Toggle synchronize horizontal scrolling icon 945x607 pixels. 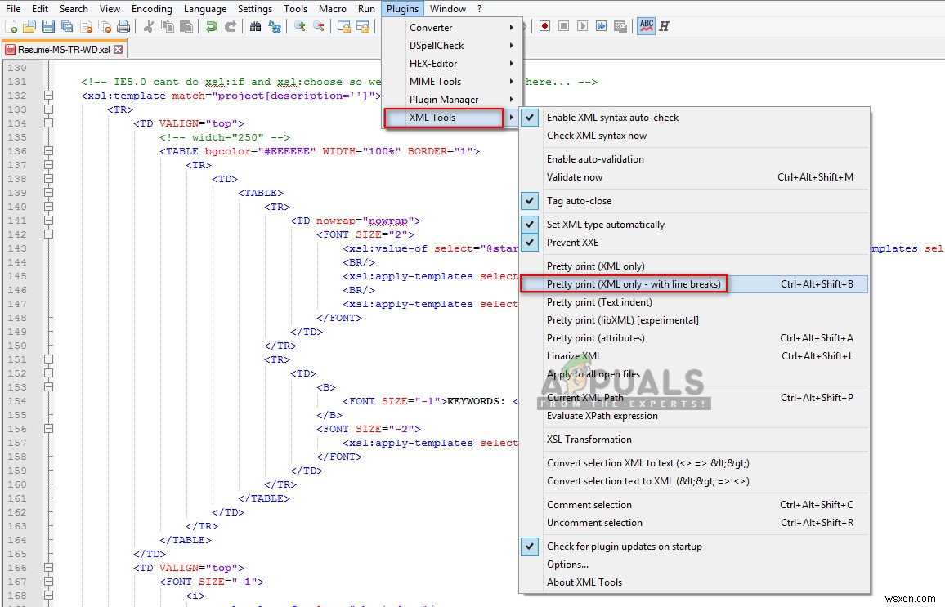pos(363,26)
